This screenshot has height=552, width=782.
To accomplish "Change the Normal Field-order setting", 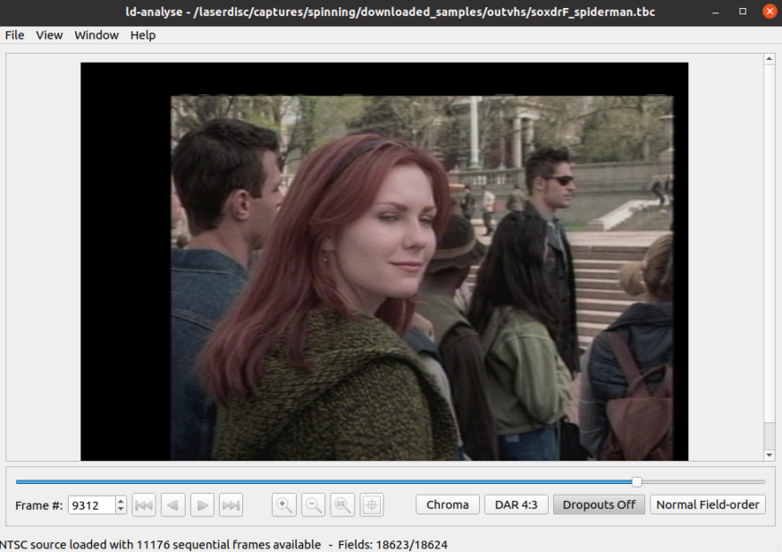I will [x=708, y=505].
